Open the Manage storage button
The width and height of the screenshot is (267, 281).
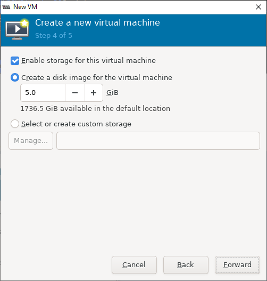point(31,141)
